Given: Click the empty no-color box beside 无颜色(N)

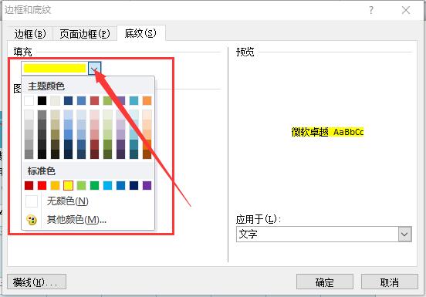Looking at the screenshot, I should (32, 201).
